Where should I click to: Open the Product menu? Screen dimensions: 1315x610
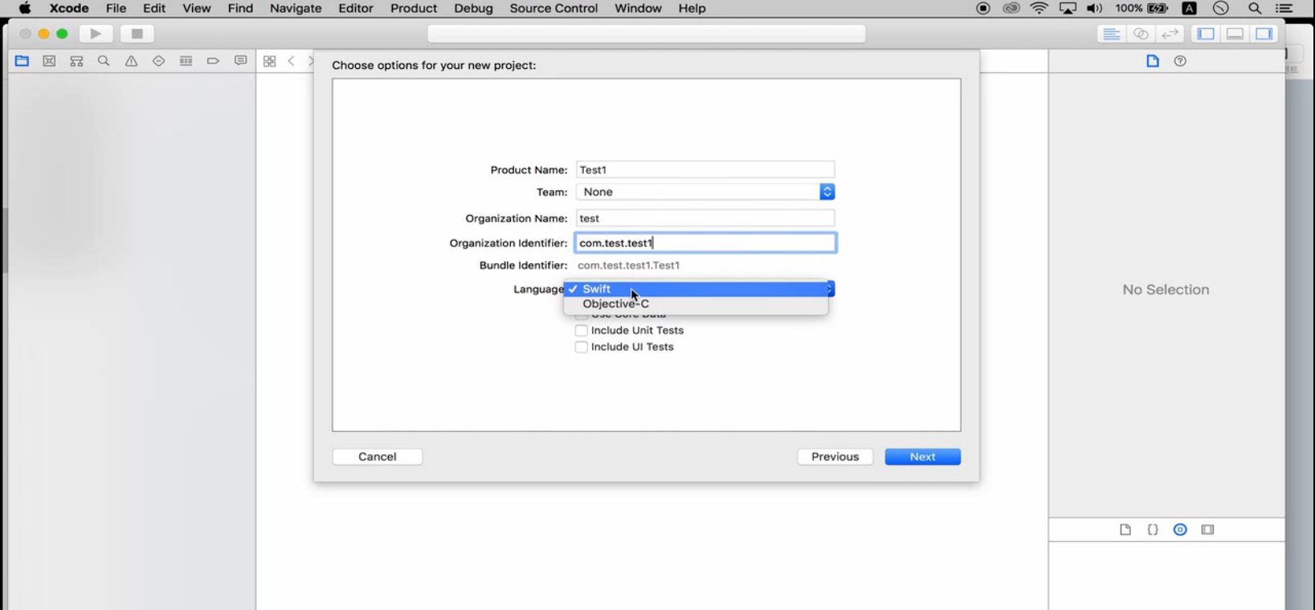[x=414, y=8]
